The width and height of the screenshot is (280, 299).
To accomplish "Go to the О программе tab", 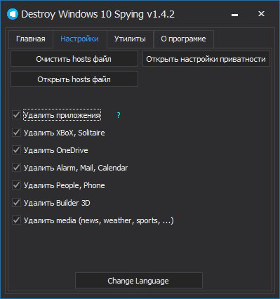I will [x=183, y=39].
